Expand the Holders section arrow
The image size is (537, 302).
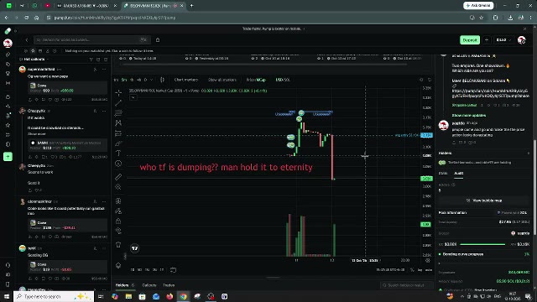(529, 153)
